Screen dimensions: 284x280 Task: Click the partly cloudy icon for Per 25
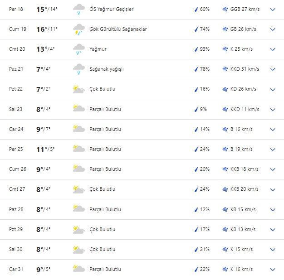[78, 149]
